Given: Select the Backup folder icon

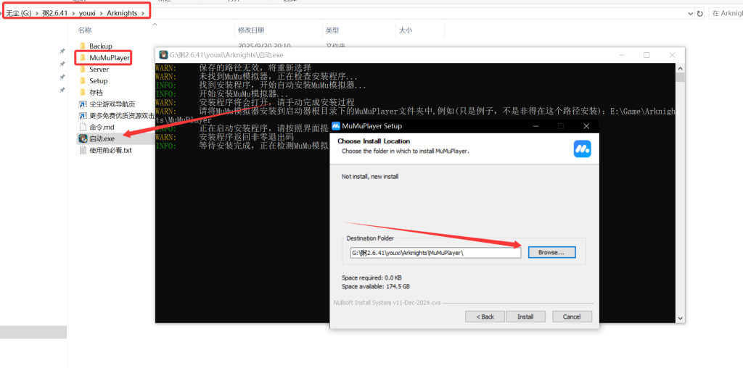Looking at the screenshot, I should point(83,46).
